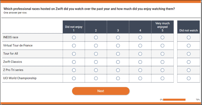Rate Z Pro Tri series as 3
Screen dimensions: 202x105
118,70
